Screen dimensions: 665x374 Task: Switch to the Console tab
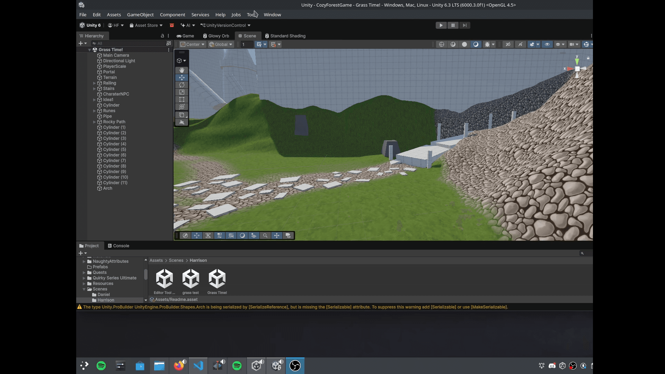point(118,246)
